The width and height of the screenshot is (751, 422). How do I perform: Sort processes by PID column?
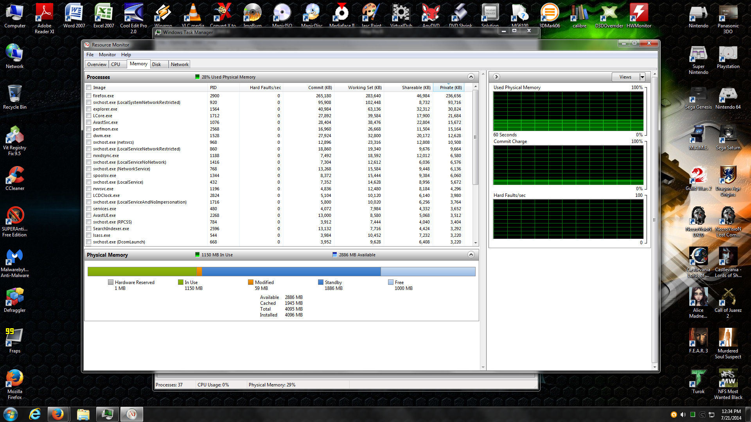tap(223, 88)
